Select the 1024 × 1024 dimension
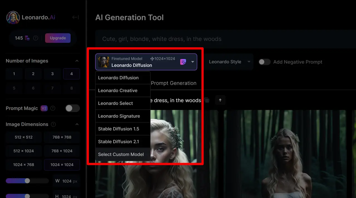The width and height of the screenshot is (356, 198). point(62,165)
